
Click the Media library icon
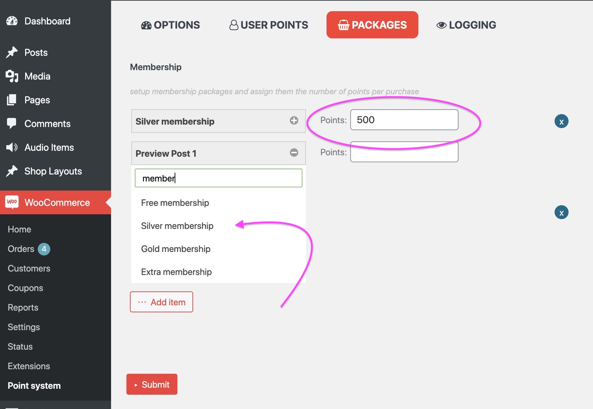(12, 76)
